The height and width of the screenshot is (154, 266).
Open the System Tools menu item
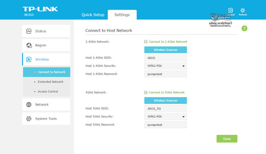click(46, 119)
